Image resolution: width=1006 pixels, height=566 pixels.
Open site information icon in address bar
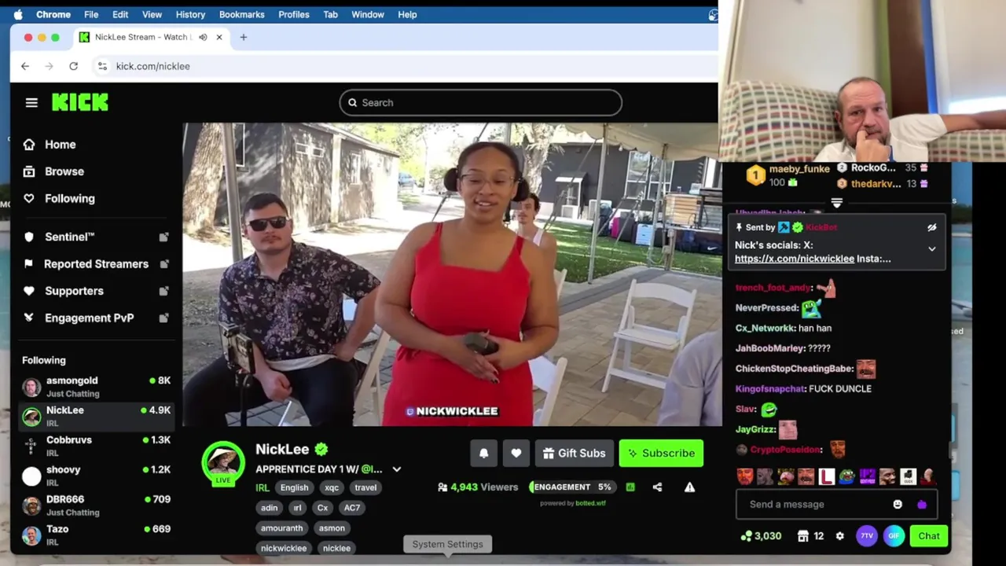pos(101,66)
